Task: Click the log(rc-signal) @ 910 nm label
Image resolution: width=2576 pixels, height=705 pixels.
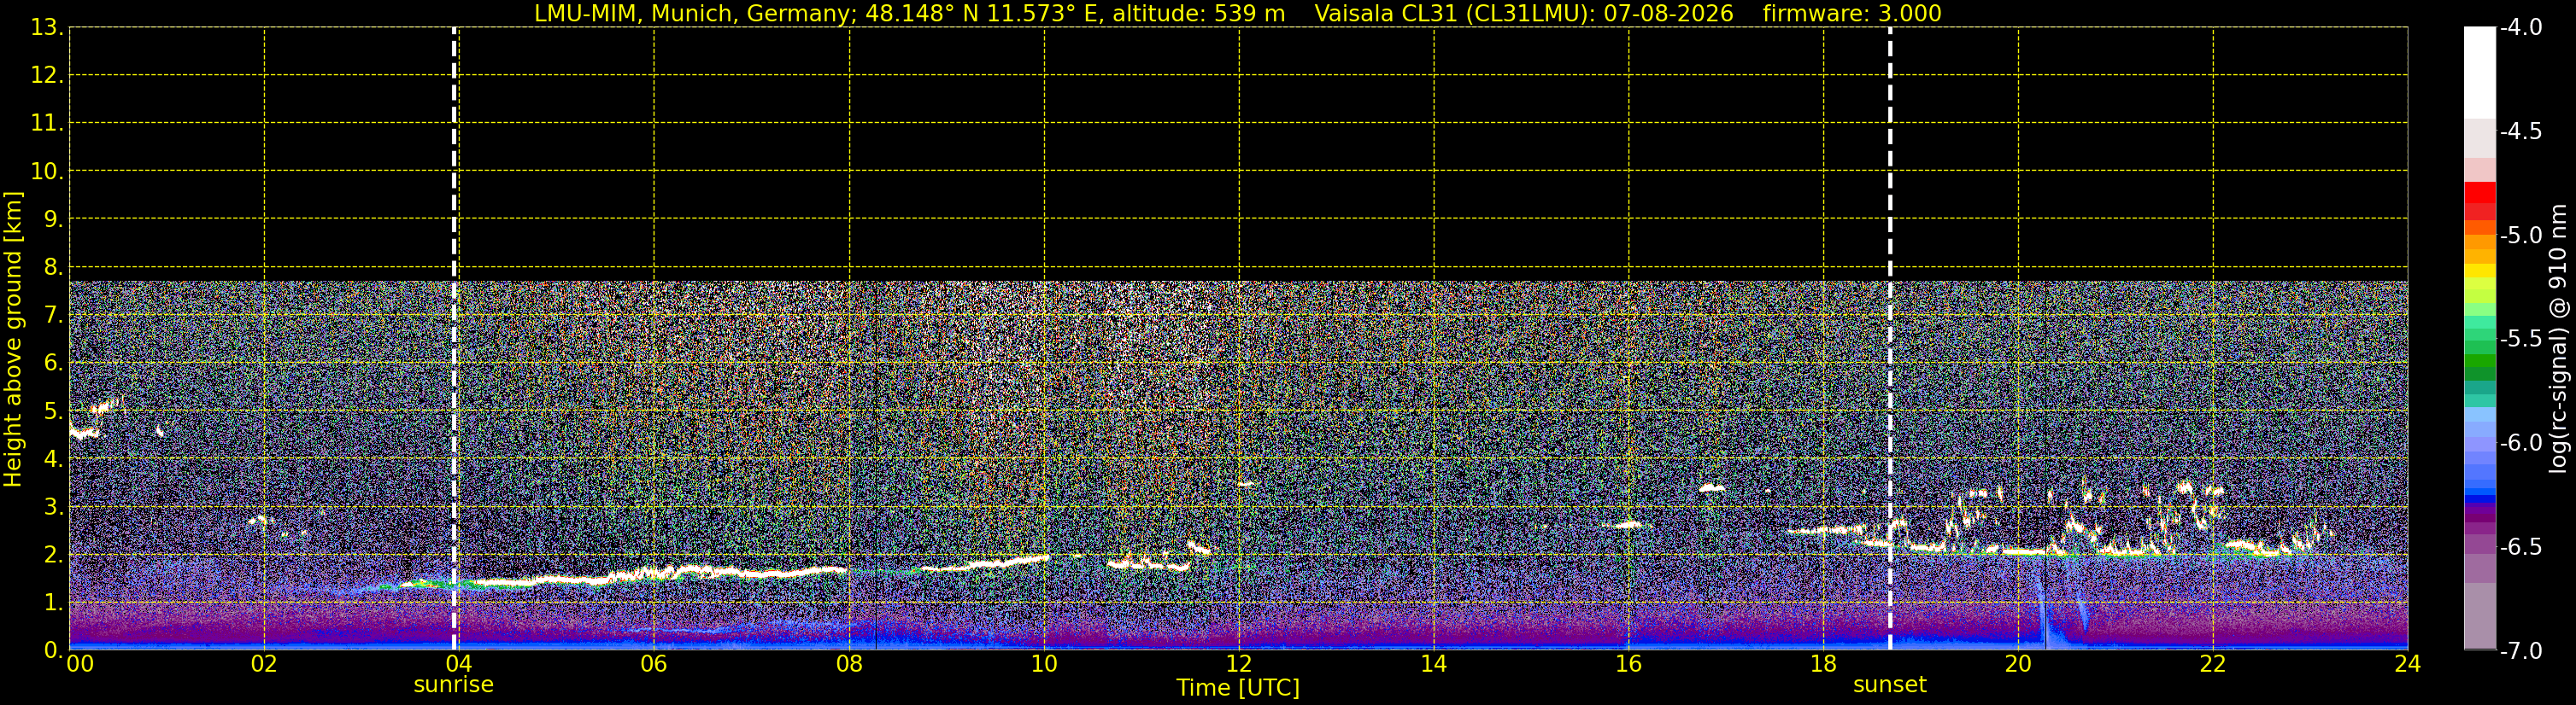Action: [x=2559, y=339]
